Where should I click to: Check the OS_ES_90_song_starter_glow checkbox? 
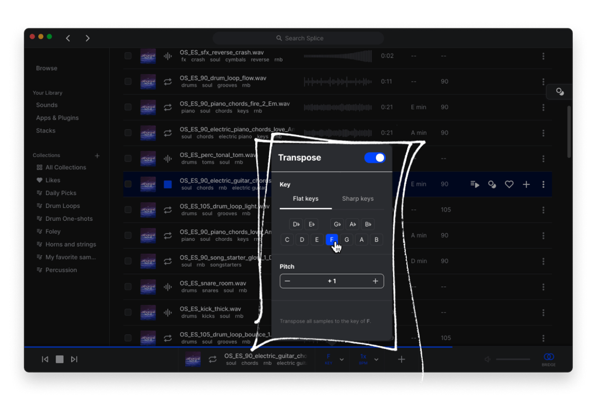click(x=128, y=261)
